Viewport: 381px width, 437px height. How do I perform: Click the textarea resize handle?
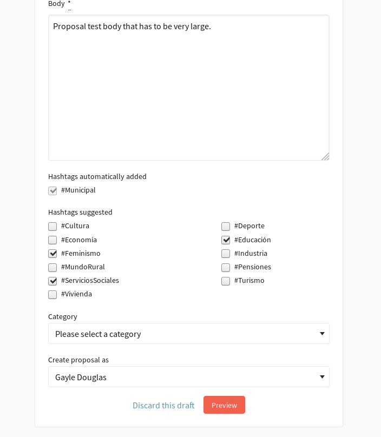pyautogui.click(x=326, y=156)
